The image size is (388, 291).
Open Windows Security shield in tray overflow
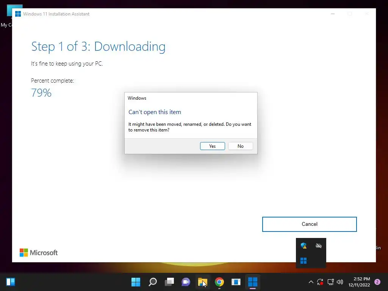pos(304,246)
